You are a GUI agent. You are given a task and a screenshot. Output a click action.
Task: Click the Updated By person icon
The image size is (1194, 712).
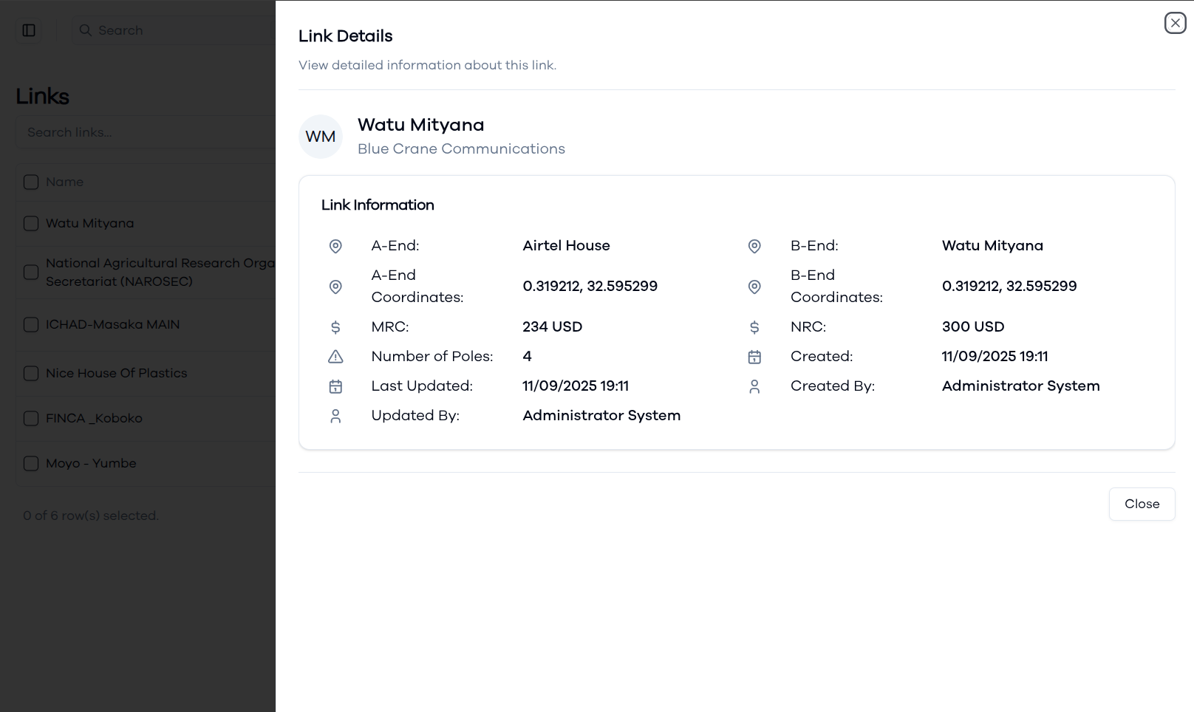(x=335, y=416)
